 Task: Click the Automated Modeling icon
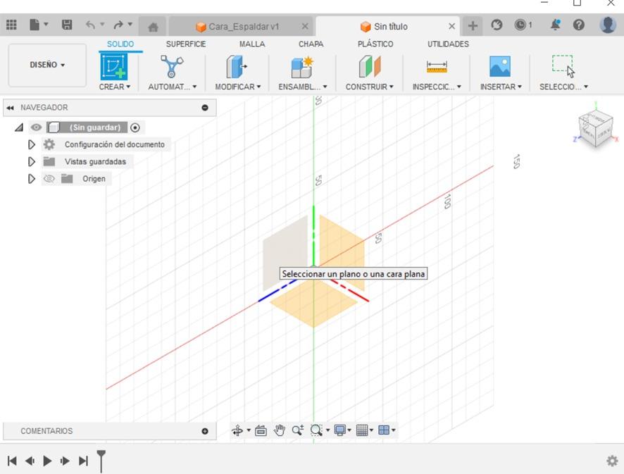click(x=172, y=66)
